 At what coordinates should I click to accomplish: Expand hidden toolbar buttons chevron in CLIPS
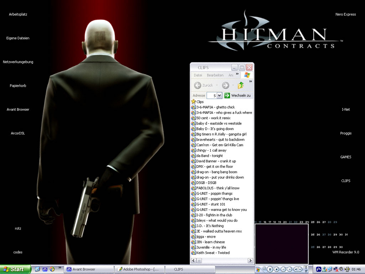coord(251,81)
